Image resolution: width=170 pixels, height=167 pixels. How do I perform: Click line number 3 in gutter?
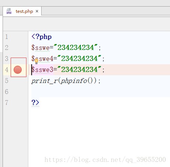[x=7, y=59]
